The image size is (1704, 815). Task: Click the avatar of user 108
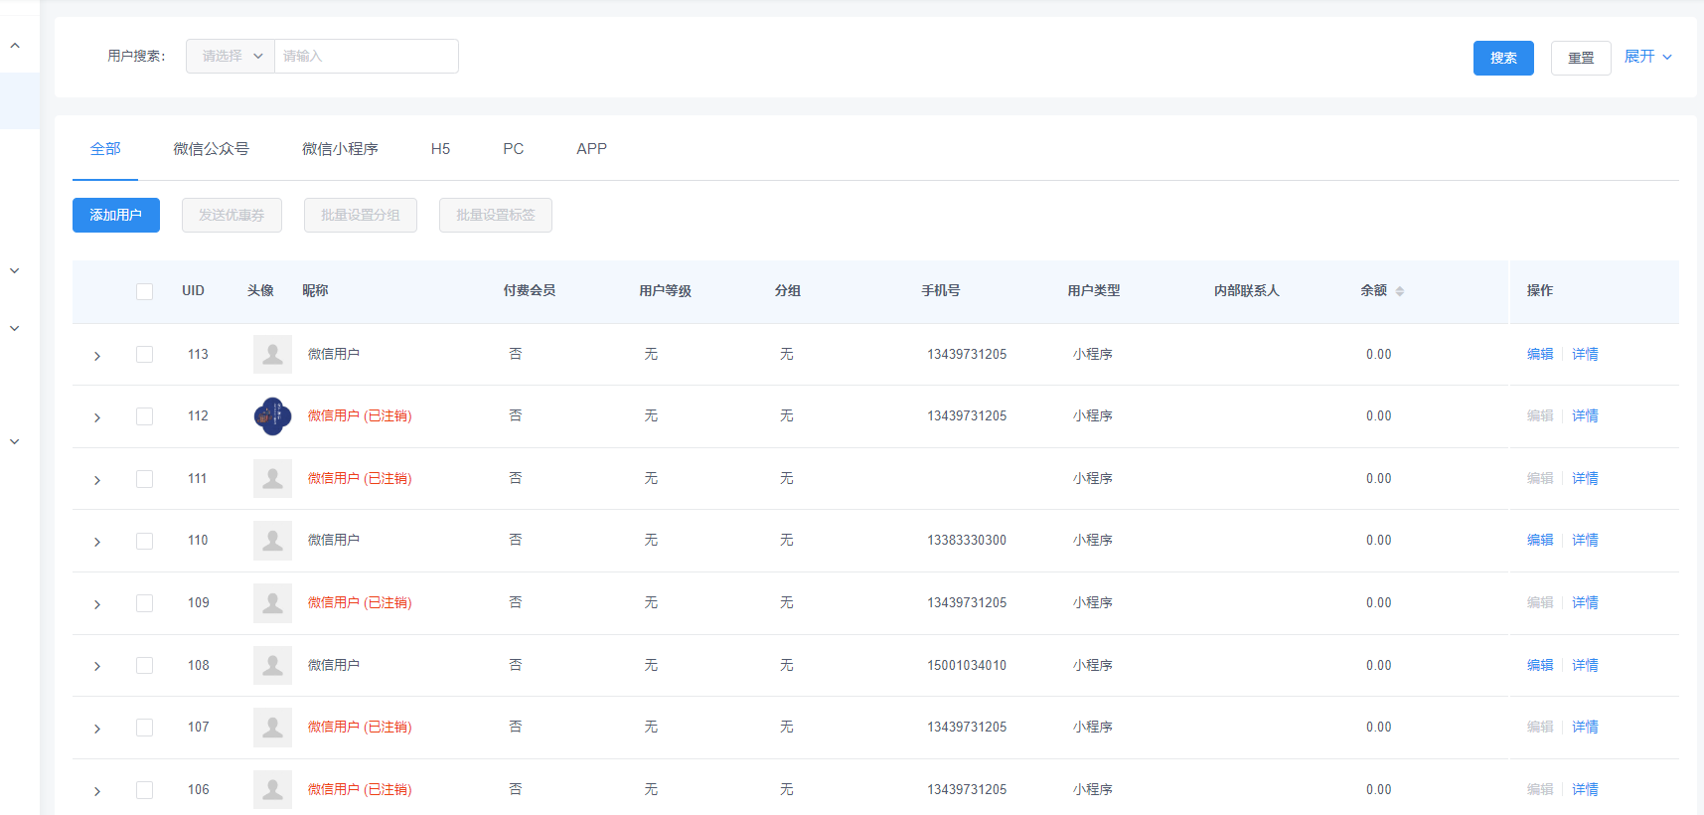[x=272, y=665]
